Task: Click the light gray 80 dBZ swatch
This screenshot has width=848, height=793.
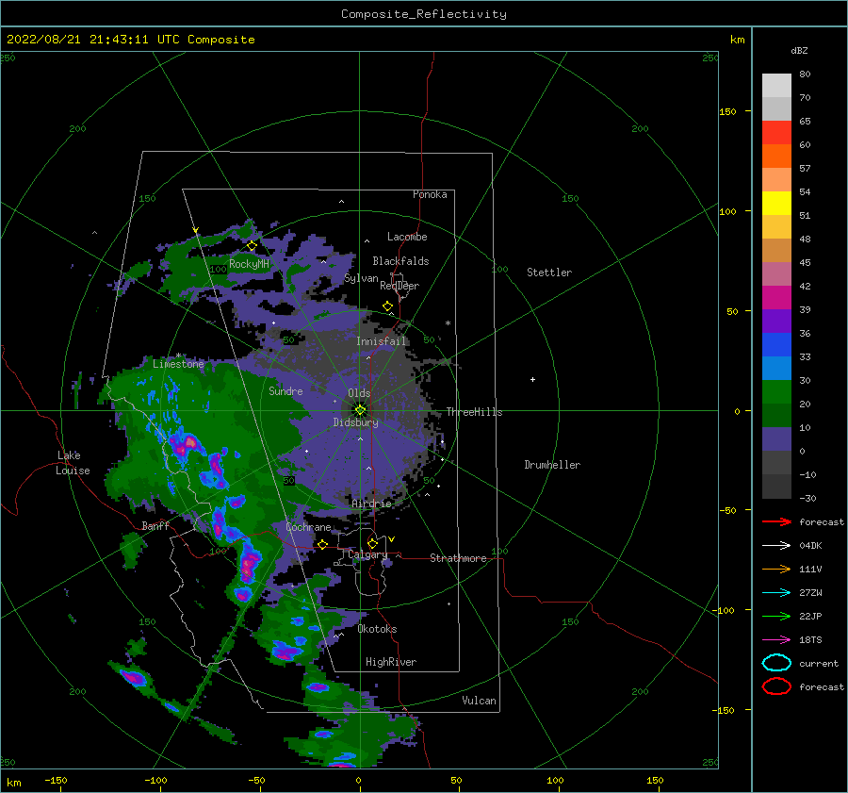Action: tap(776, 86)
